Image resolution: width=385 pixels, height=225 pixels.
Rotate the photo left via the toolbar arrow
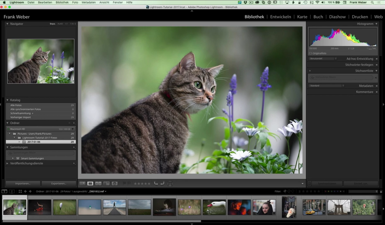click(156, 183)
